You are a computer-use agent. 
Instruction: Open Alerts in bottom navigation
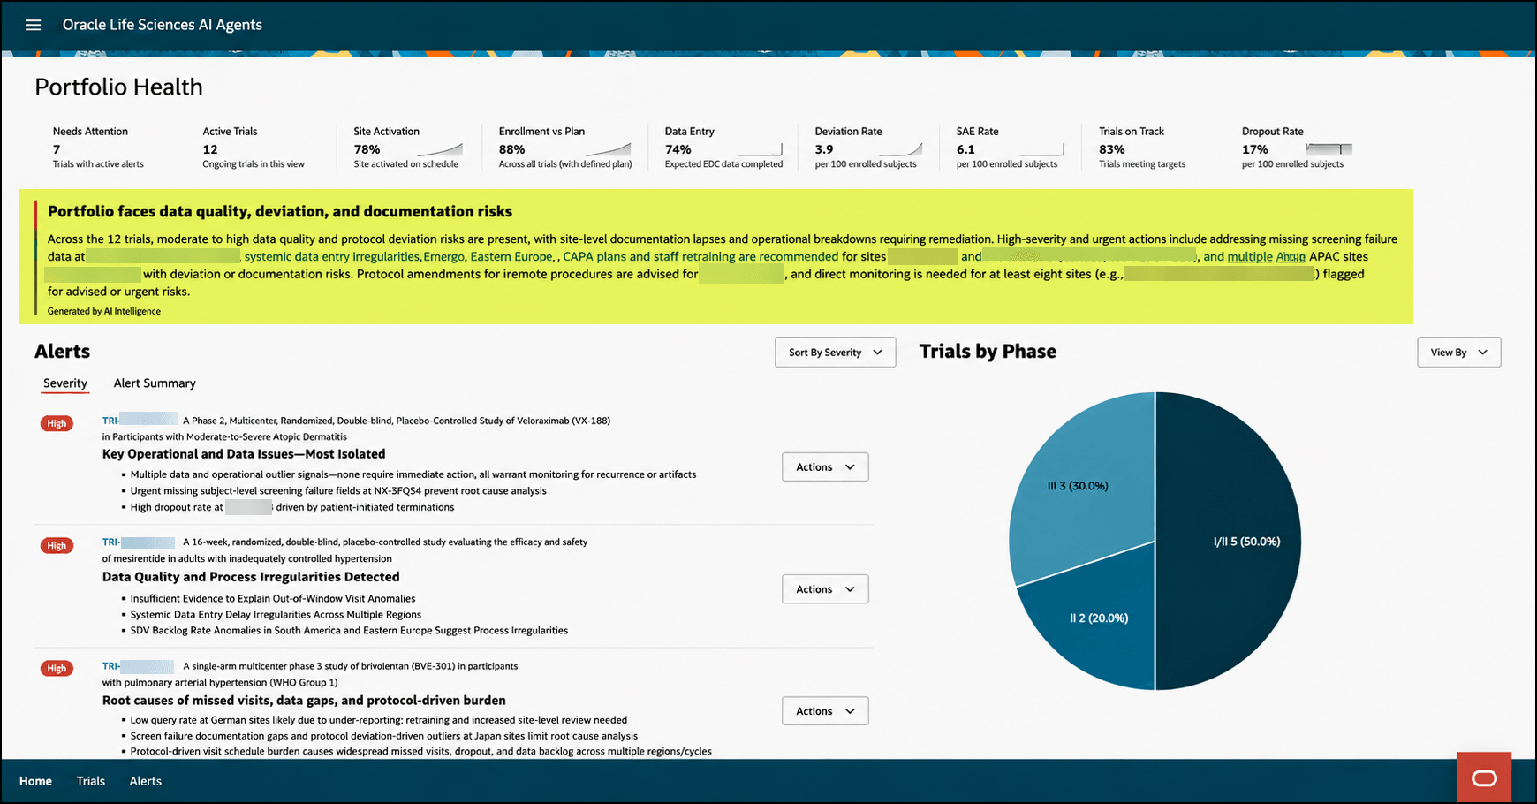146,781
